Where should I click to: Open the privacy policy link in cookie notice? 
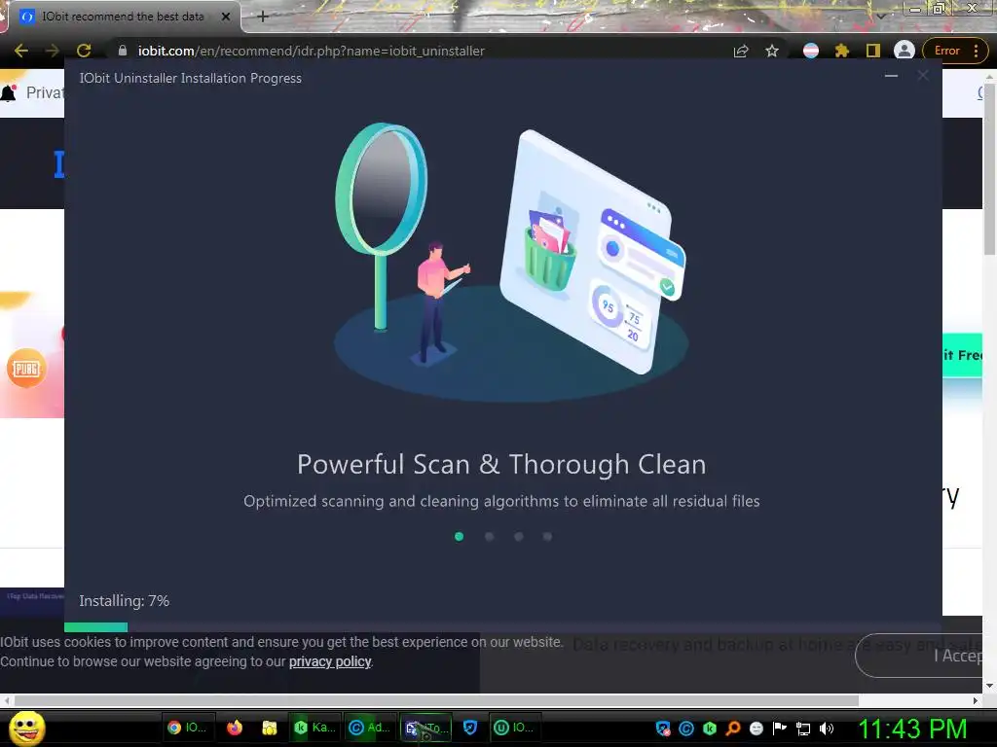[x=330, y=661]
